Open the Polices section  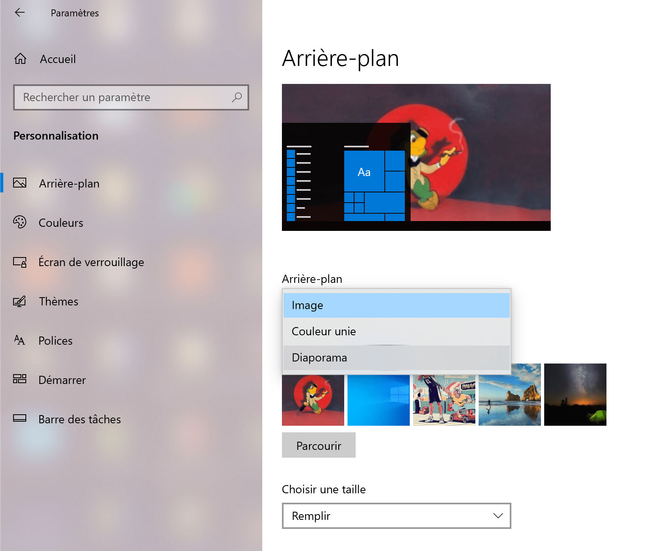(131, 341)
